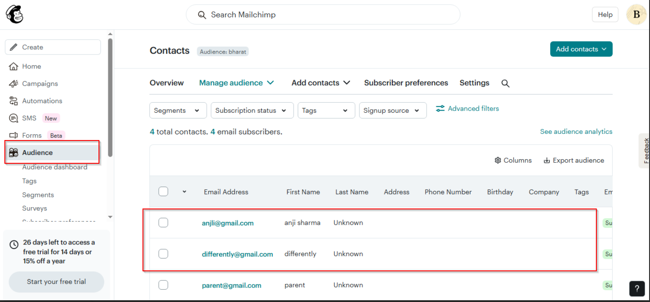
Task: Open the Signup source dropdown
Action: pos(393,111)
